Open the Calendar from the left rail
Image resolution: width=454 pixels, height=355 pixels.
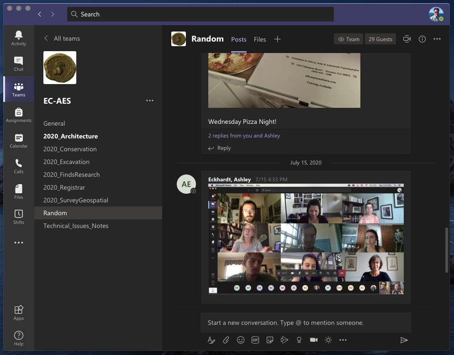19,140
